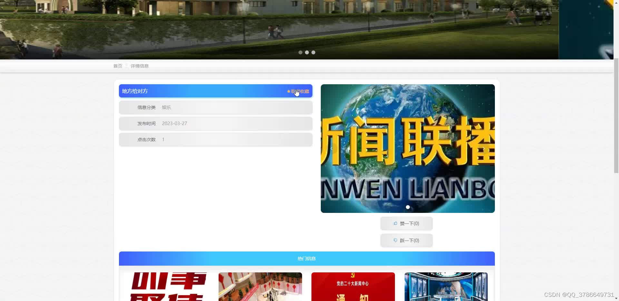619x301 pixels.
Task: Click the 赞一下(0) like button
Action: coord(406,223)
